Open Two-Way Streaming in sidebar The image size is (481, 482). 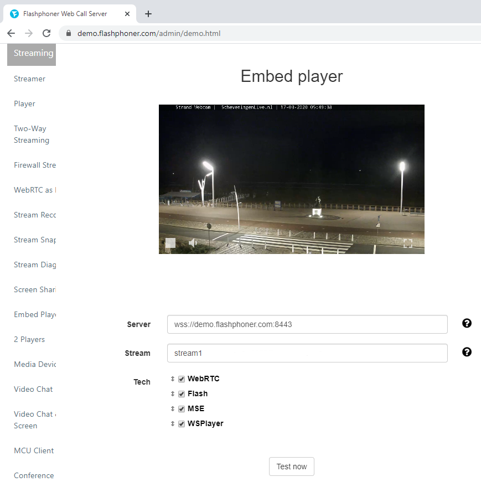(32, 134)
